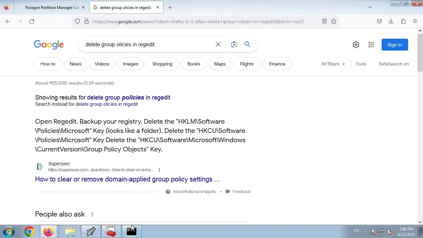Open a new tab with plus button

[x=170, y=7]
